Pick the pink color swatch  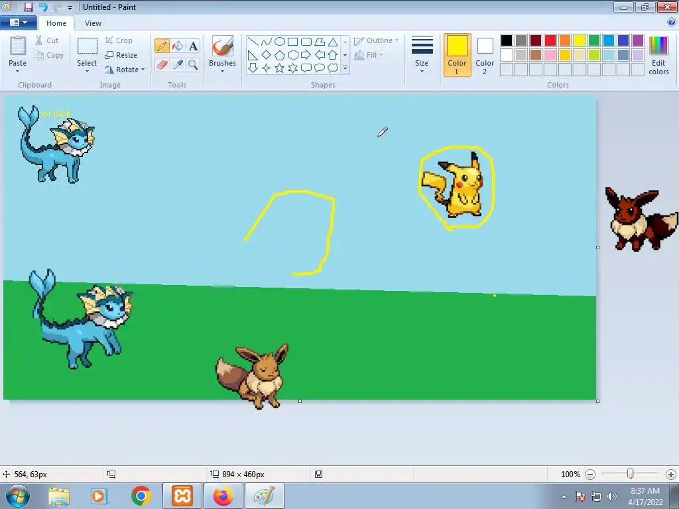[x=550, y=55]
